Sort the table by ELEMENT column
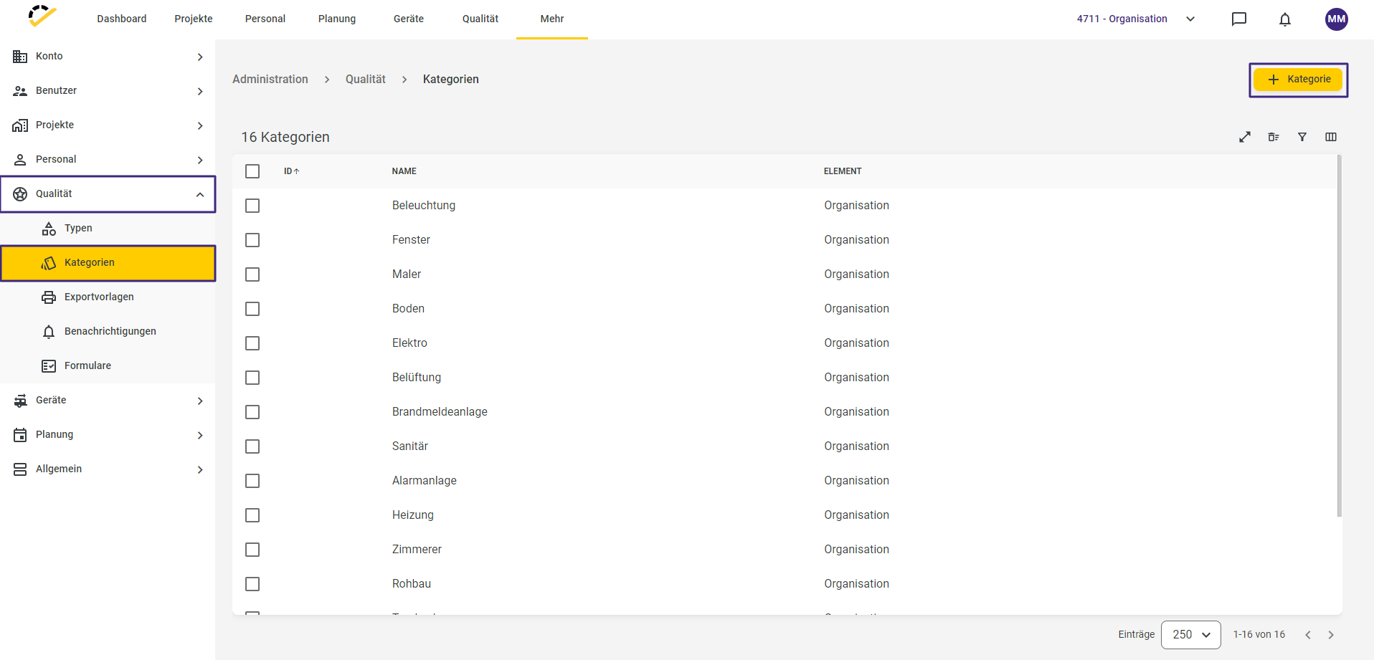Viewport: 1374px width, 660px height. coord(843,171)
